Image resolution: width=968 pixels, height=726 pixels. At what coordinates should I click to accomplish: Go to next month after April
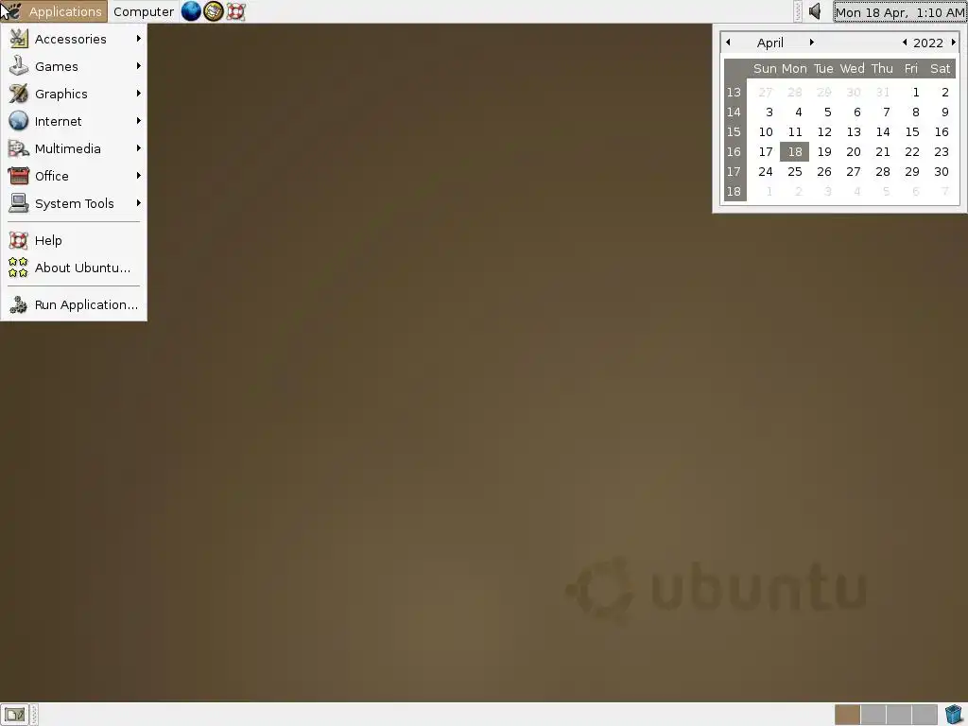click(812, 42)
